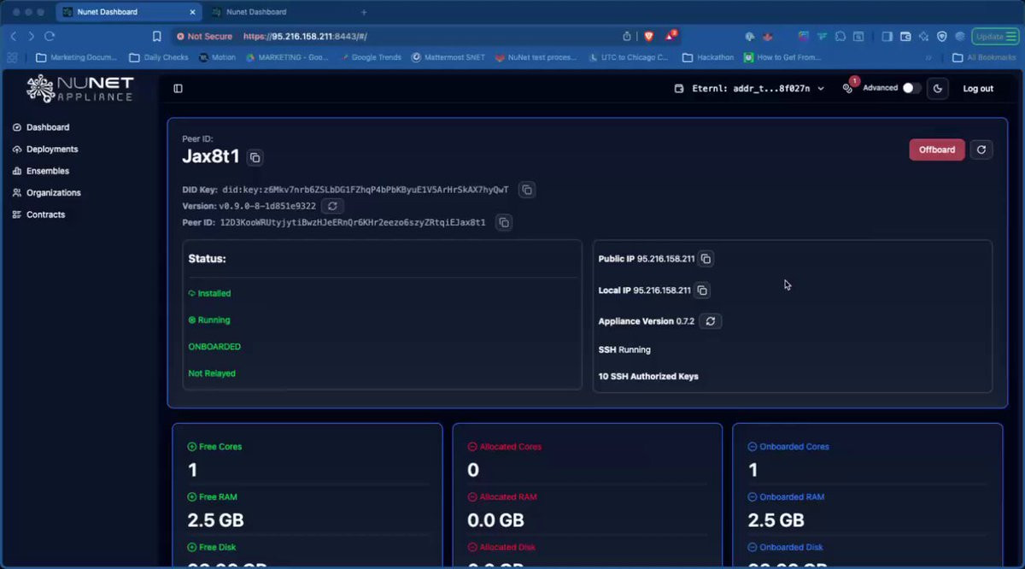Go to the Ensembles page

point(41,171)
